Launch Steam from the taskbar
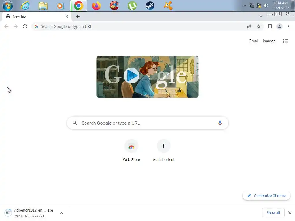295x221 pixels. (150, 6)
